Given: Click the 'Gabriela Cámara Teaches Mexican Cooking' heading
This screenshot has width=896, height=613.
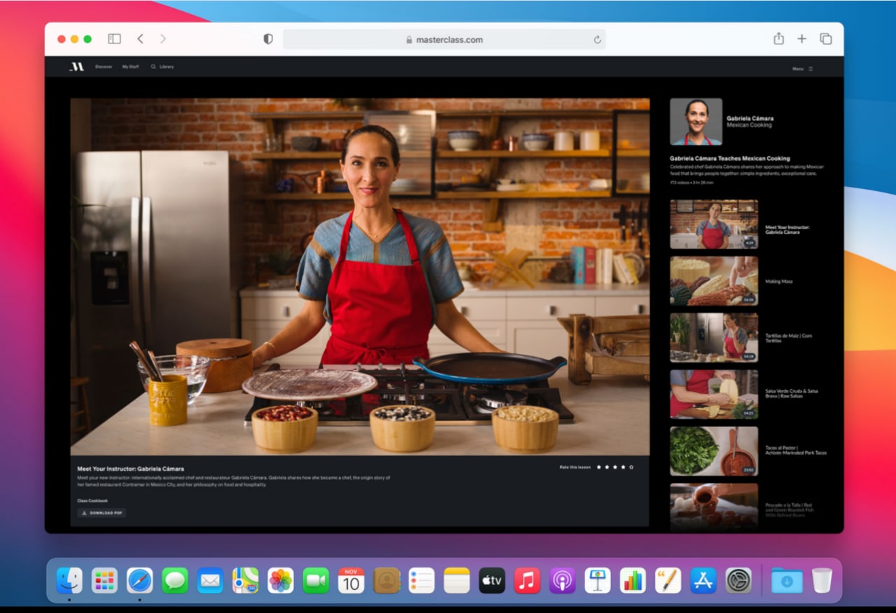Looking at the screenshot, I should (x=730, y=158).
